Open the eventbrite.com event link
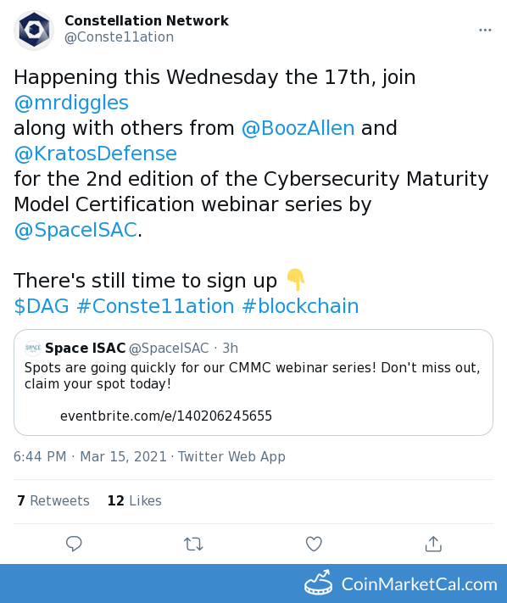This screenshot has width=507, height=603. click(166, 416)
